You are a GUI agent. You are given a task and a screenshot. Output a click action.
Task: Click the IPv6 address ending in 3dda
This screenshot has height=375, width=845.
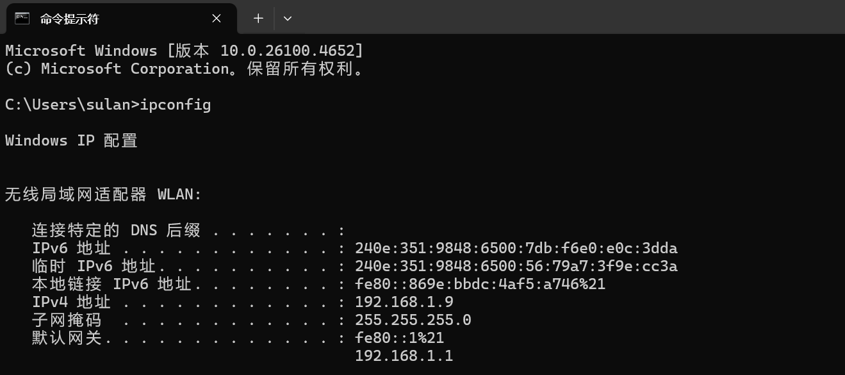pos(516,248)
